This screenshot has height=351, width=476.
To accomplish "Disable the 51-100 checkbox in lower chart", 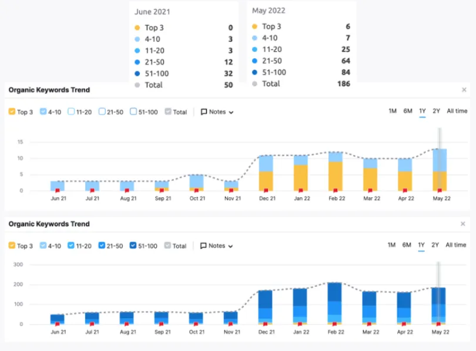I will [x=133, y=245].
